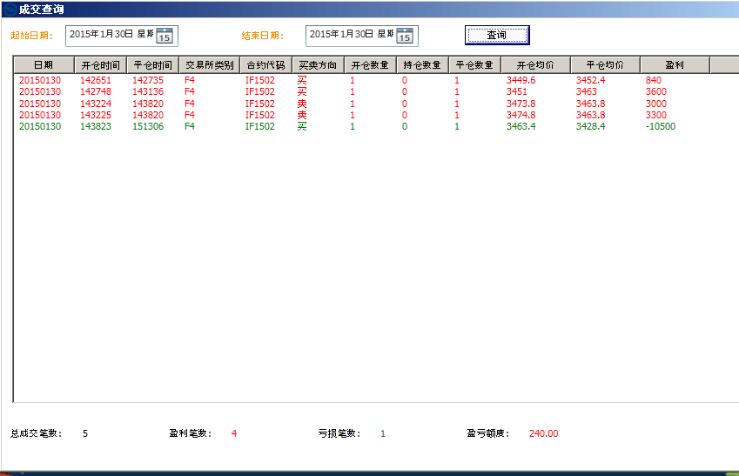Screen dimensions: 739x476
Task: Sort by 日期 column header
Action: 44,65
